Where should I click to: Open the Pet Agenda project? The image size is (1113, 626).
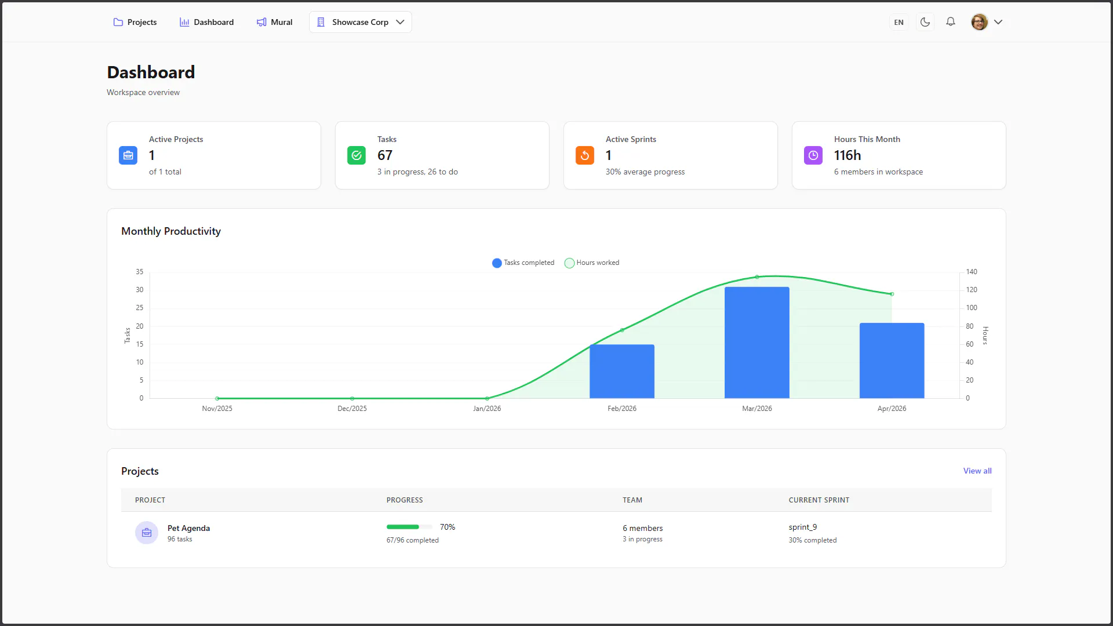click(x=188, y=528)
